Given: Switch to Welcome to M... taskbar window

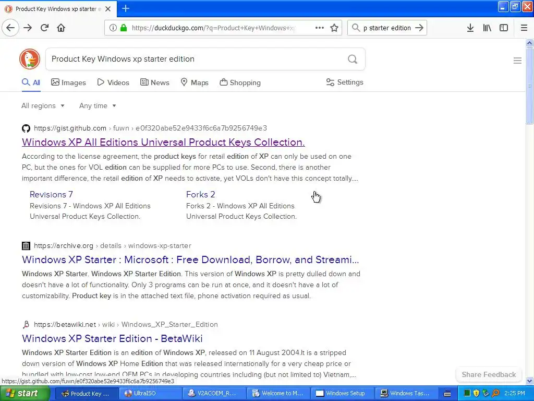Looking at the screenshot, I should coord(280,393).
